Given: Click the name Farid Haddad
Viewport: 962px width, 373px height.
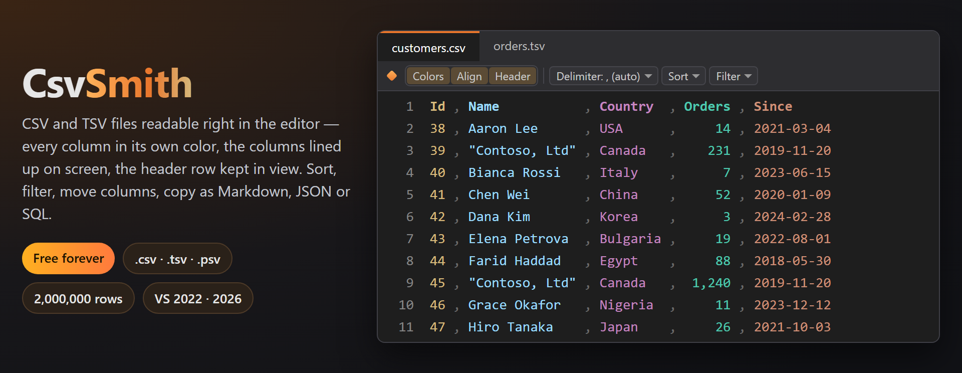Looking at the screenshot, I should 514,261.
